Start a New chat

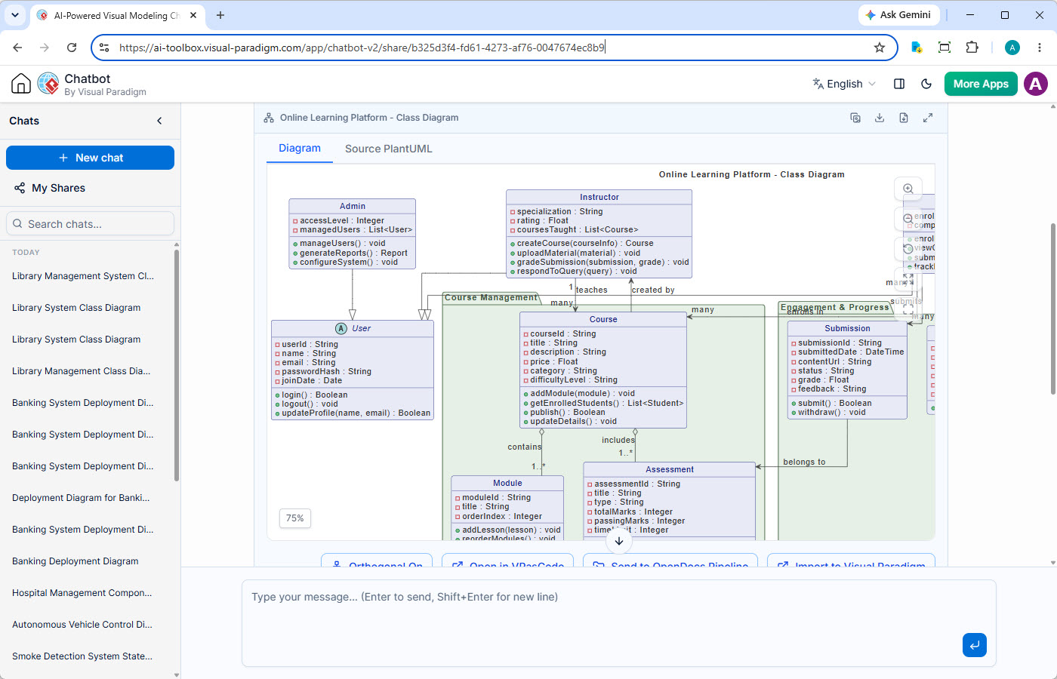click(x=90, y=158)
